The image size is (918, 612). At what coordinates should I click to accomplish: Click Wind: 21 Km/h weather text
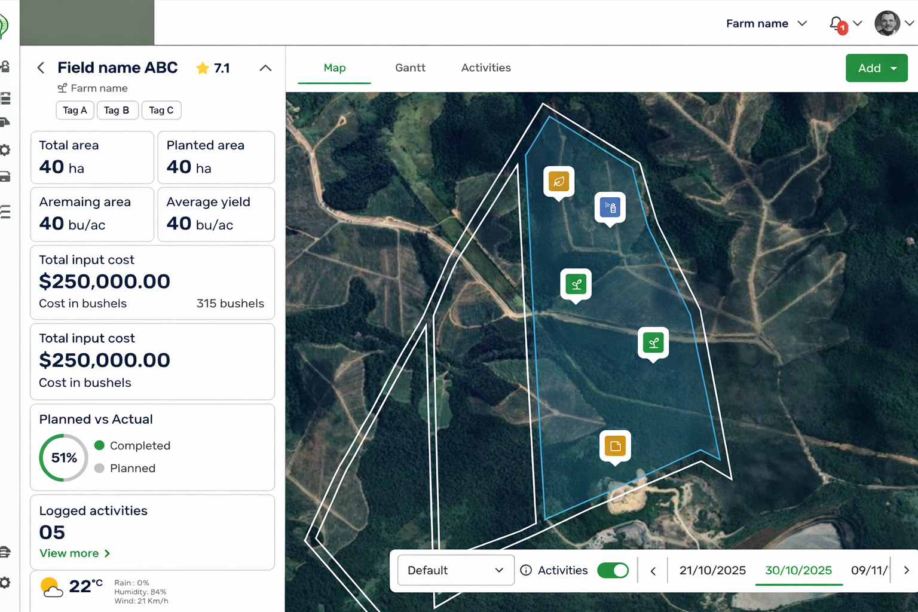pos(141,601)
